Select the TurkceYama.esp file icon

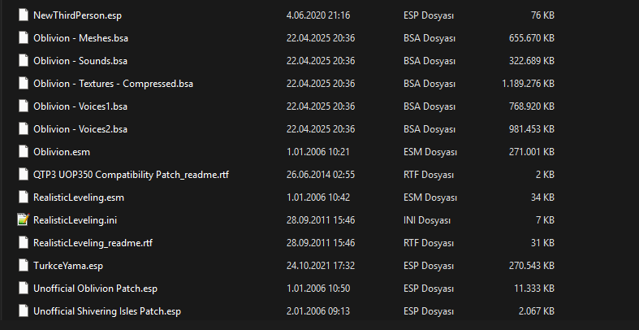click(24, 266)
